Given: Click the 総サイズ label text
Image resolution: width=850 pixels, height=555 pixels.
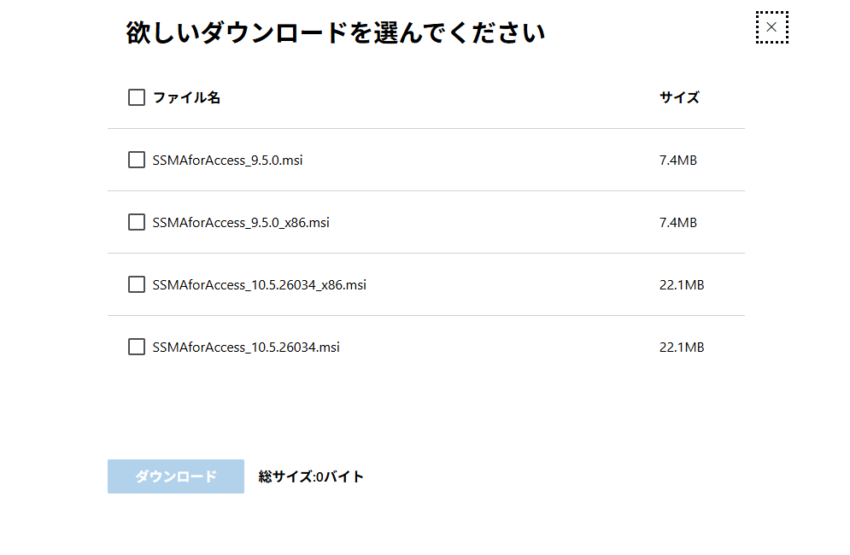Looking at the screenshot, I should click(x=285, y=476).
